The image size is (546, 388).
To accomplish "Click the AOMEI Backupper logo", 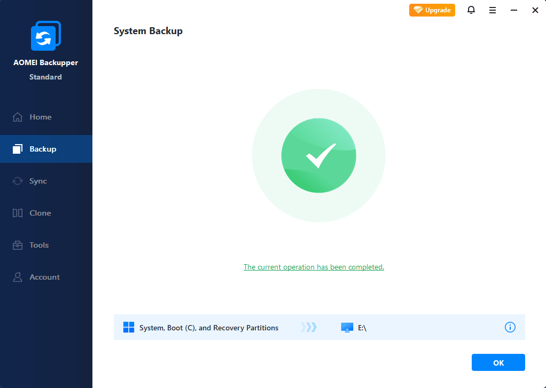I will 45,35.
